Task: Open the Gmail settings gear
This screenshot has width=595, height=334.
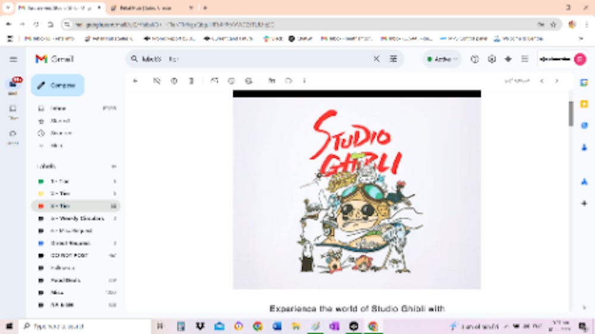Action: pyautogui.click(x=492, y=59)
